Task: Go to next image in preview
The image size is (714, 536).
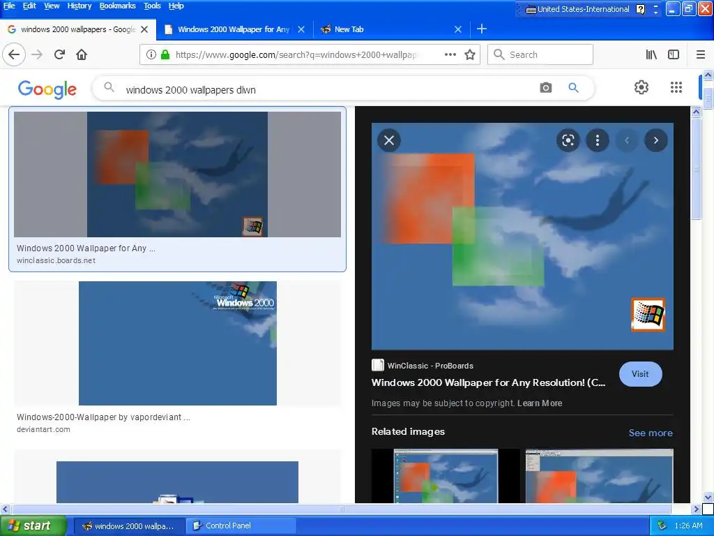Action: [x=655, y=140]
